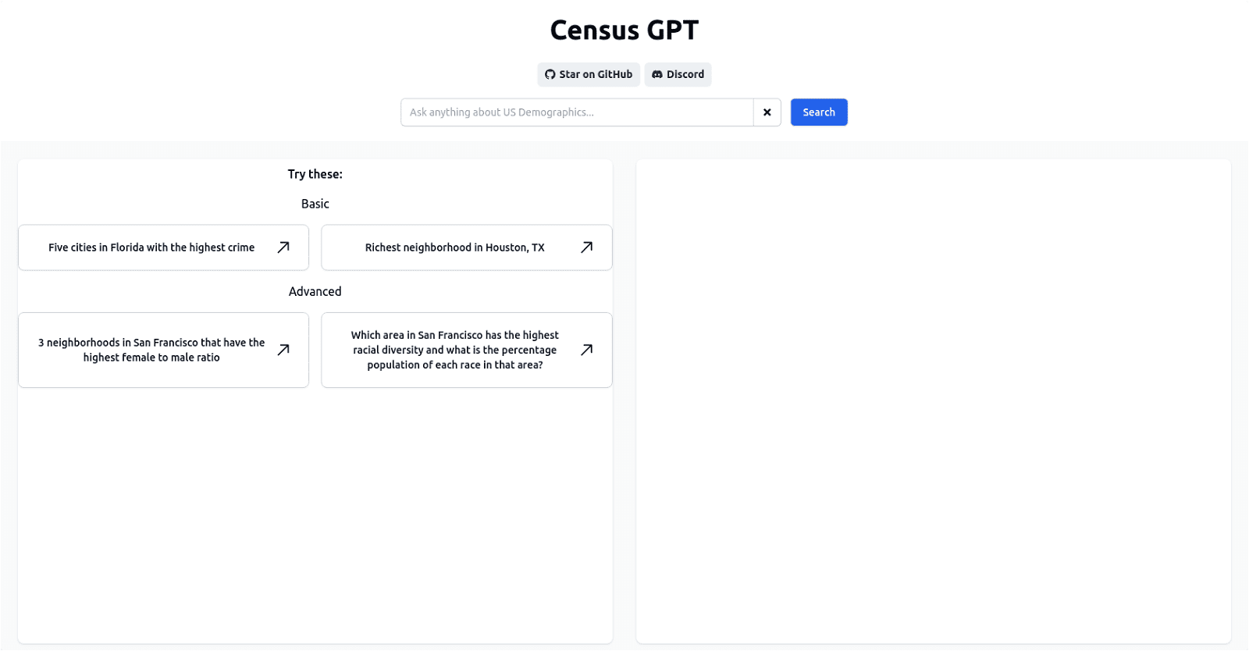Click the Census GPT title
1249x651 pixels.
624,30
